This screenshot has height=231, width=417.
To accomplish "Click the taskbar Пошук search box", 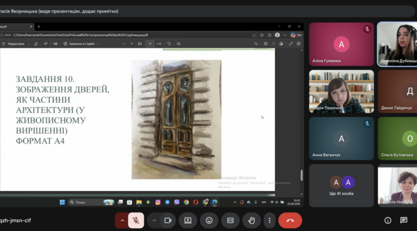I will [91, 202].
